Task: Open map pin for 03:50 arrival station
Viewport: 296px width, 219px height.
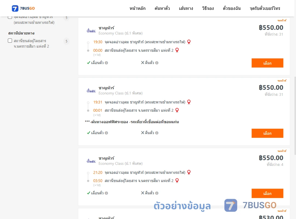Action: tap(177, 180)
